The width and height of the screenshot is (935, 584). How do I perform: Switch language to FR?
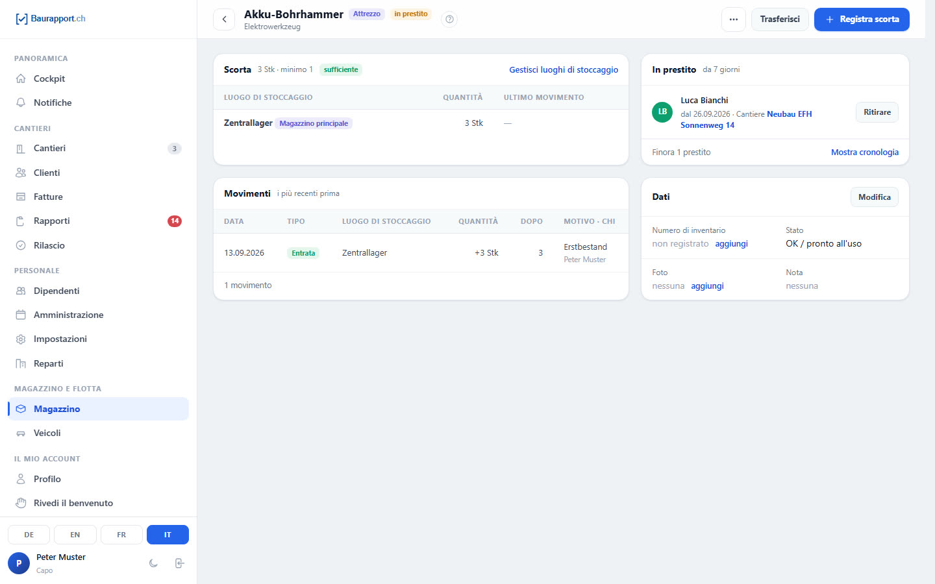coord(121,535)
